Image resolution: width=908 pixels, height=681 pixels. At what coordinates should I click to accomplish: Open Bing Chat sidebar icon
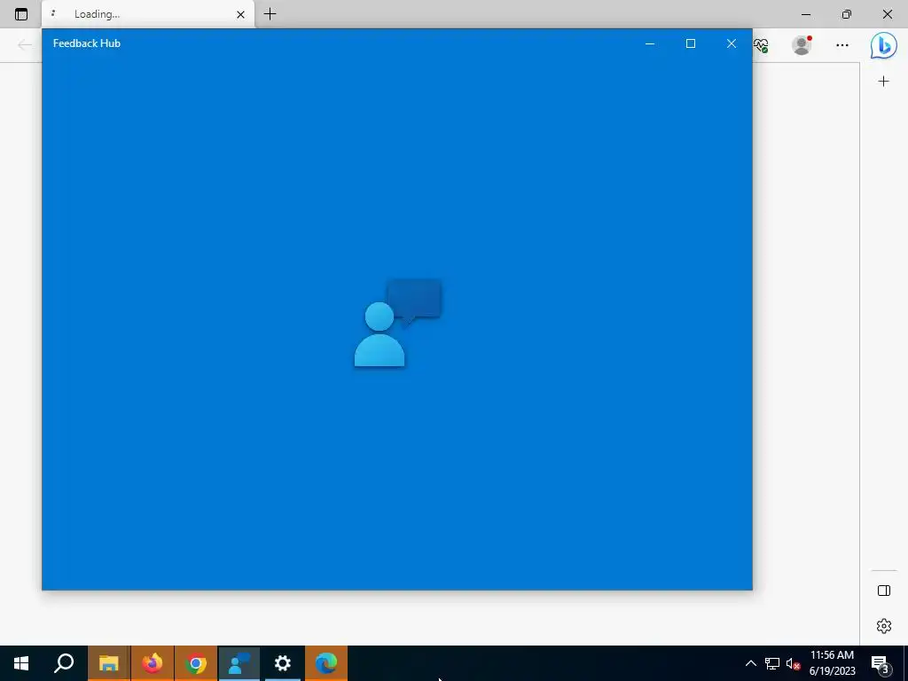[884, 45]
